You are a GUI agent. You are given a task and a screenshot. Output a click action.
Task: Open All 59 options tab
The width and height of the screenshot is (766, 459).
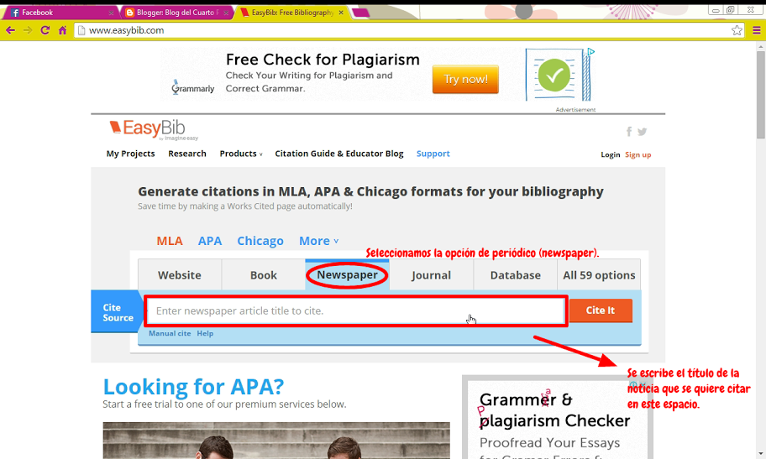[x=599, y=275]
